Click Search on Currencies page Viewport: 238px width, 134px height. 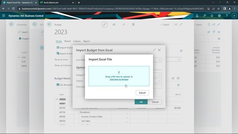pyautogui.click(x=23, y=32)
